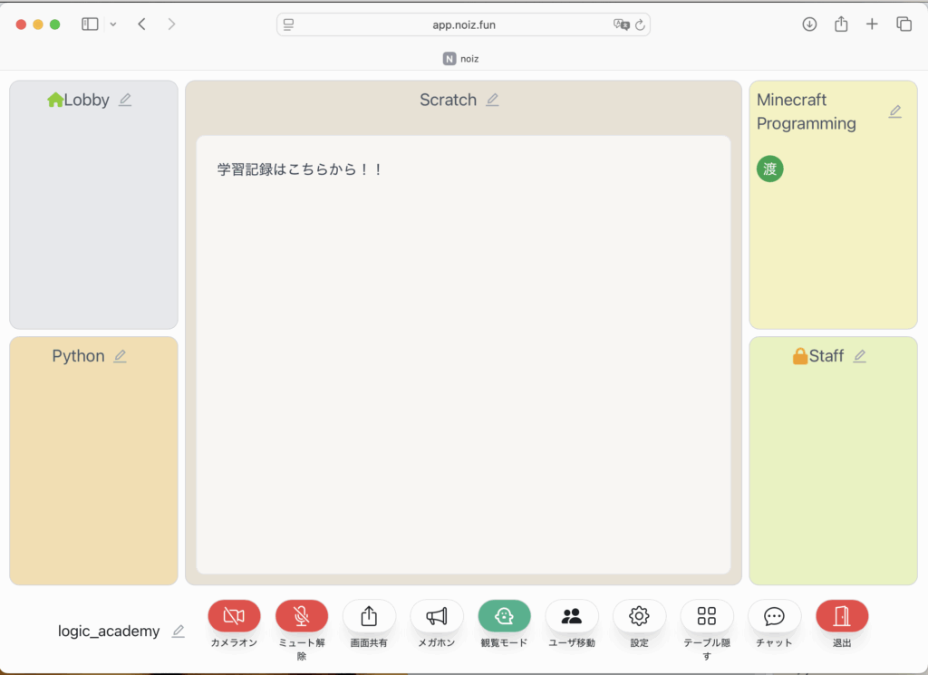Image resolution: width=928 pixels, height=675 pixels.
Task: Turn on the camera (カメラオン)
Action: pyautogui.click(x=234, y=616)
